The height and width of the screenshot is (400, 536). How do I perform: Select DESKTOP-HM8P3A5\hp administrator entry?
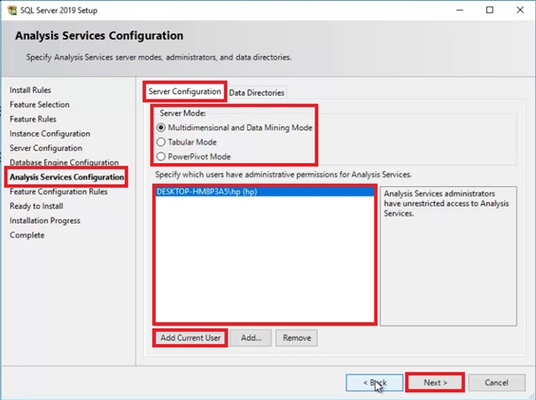(265, 192)
